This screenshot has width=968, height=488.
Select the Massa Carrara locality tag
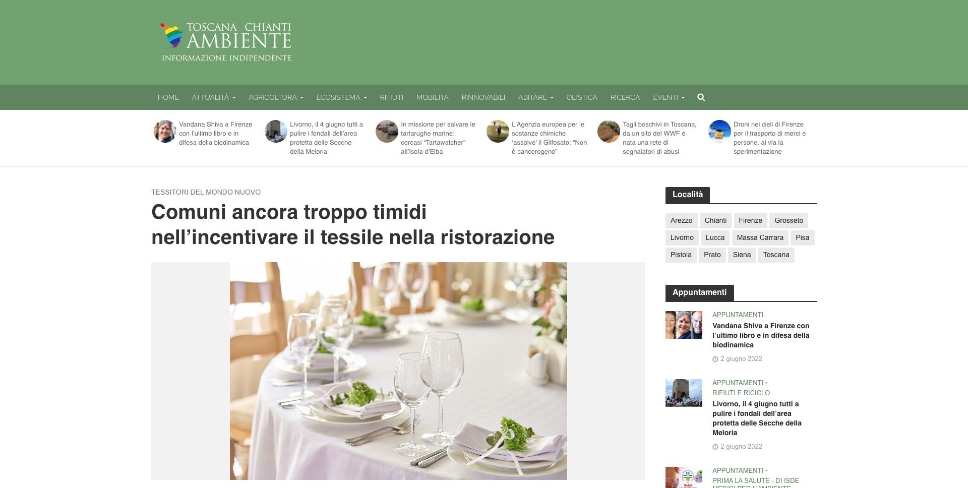[x=760, y=237]
